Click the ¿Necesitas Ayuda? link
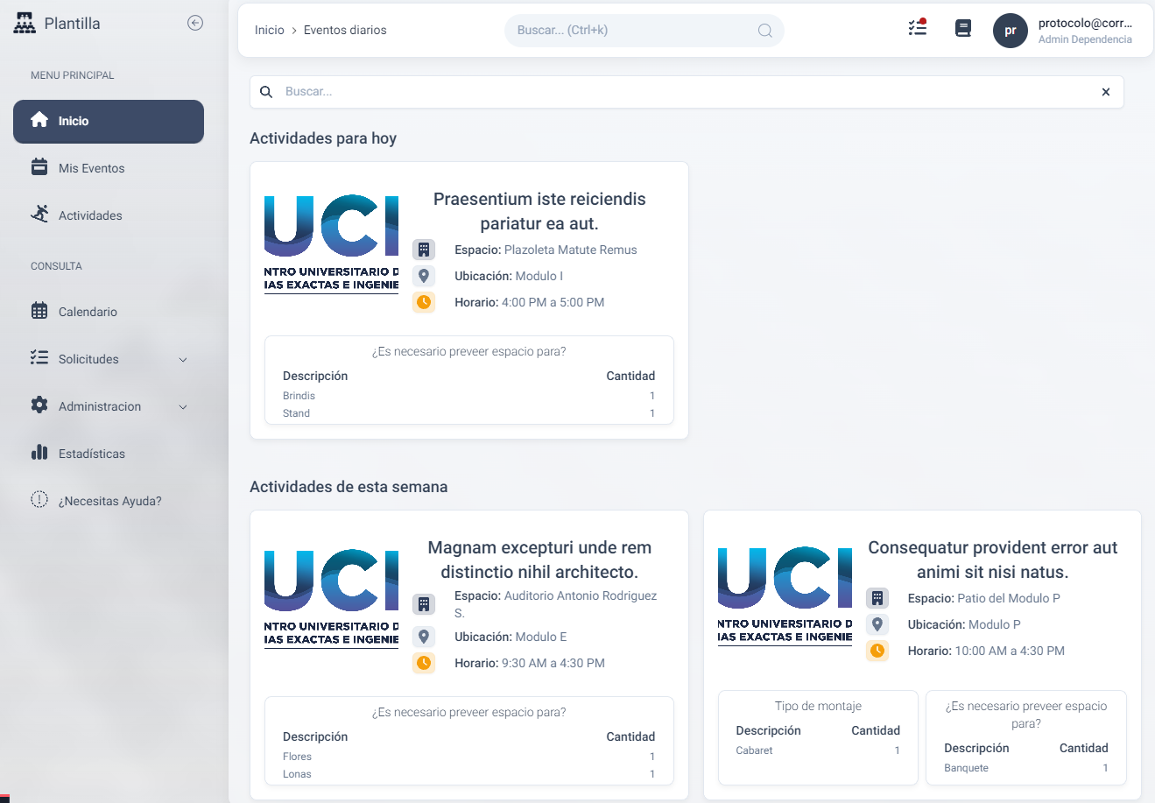This screenshot has width=1155, height=803. tap(109, 501)
